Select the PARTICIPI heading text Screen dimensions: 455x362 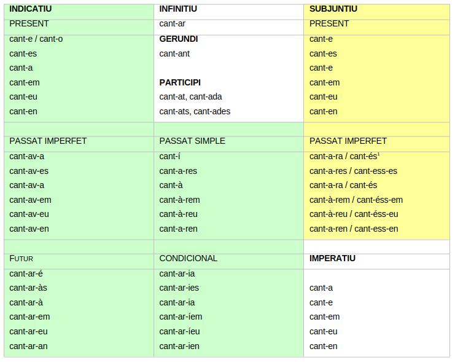coord(180,82)
